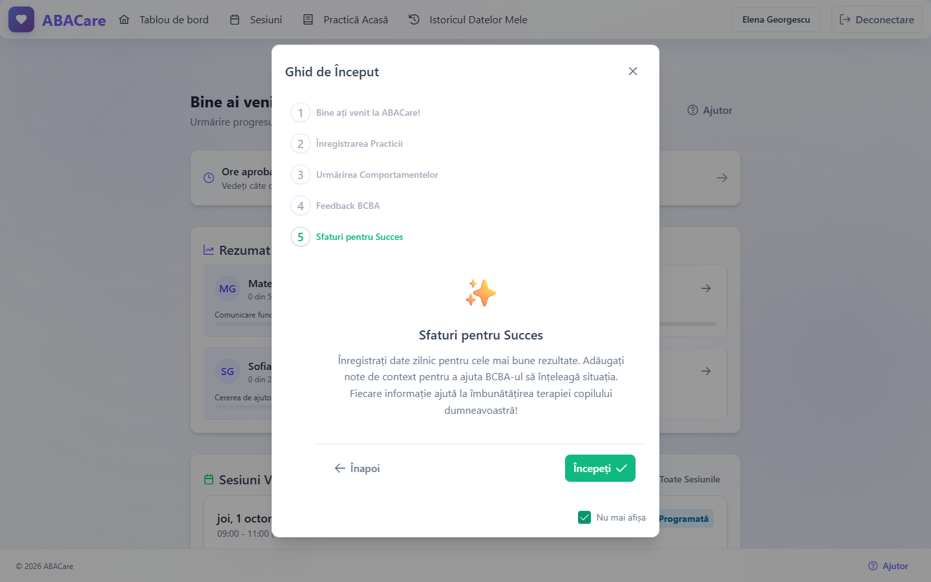Open Elena Georgescu user menu

click(x=776, y=19)
